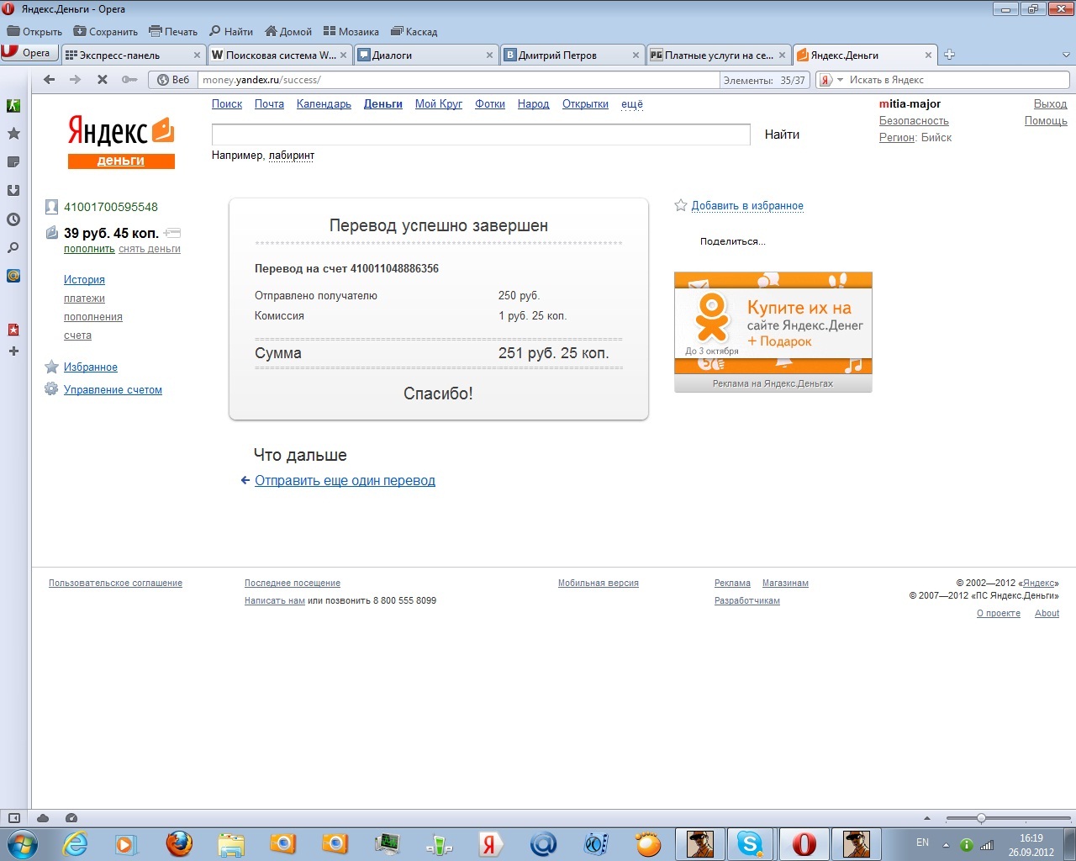Click the Безопасность link
Screen dimensions: 1076x861
914,121
